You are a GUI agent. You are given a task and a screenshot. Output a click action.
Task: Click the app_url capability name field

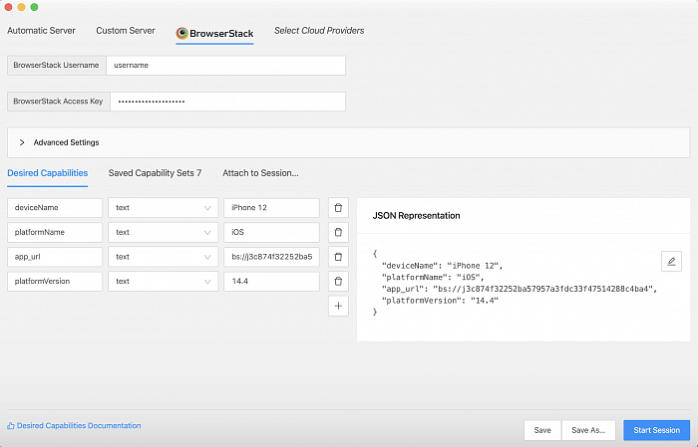pos(55,257)
